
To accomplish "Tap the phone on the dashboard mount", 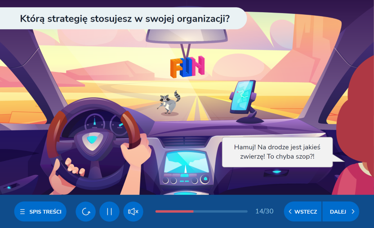I will (x=242, y=97).
